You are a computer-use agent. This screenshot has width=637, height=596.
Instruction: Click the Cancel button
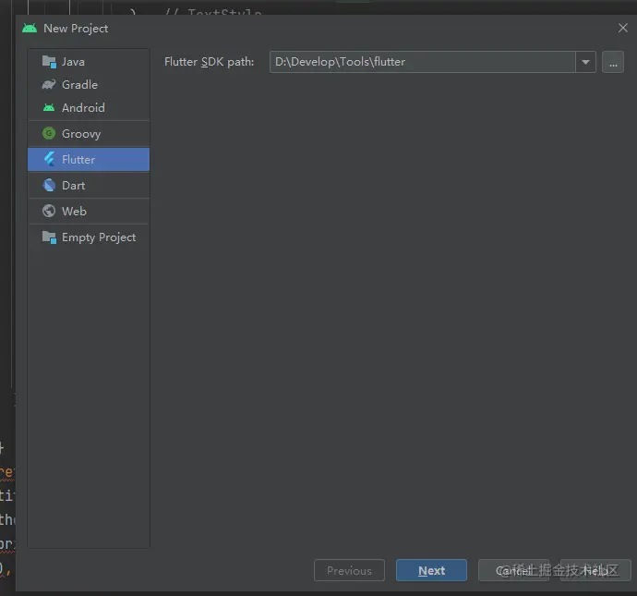point(513,570)
